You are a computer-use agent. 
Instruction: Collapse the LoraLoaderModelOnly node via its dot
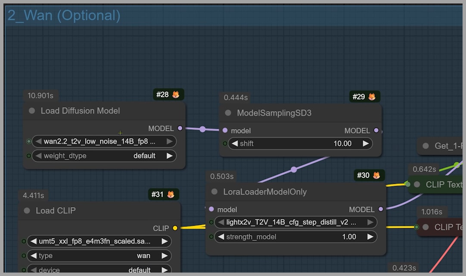214,192
